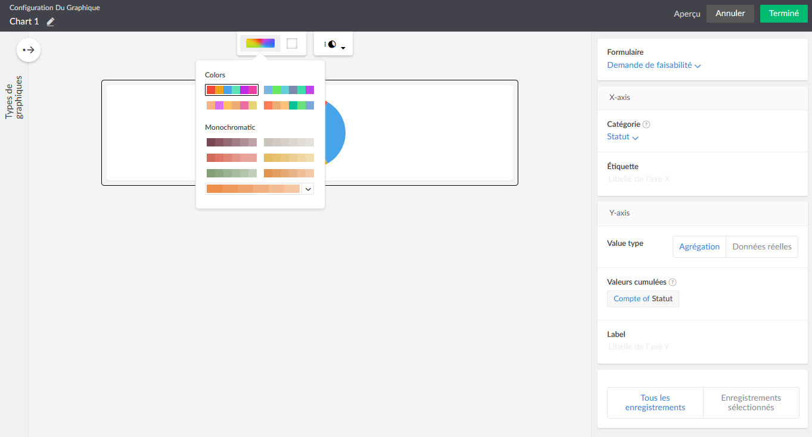This screenshot has height=437, width=812.
Task: Expand the sidebar with the arrow circle icon
Action: pos(28,50)
